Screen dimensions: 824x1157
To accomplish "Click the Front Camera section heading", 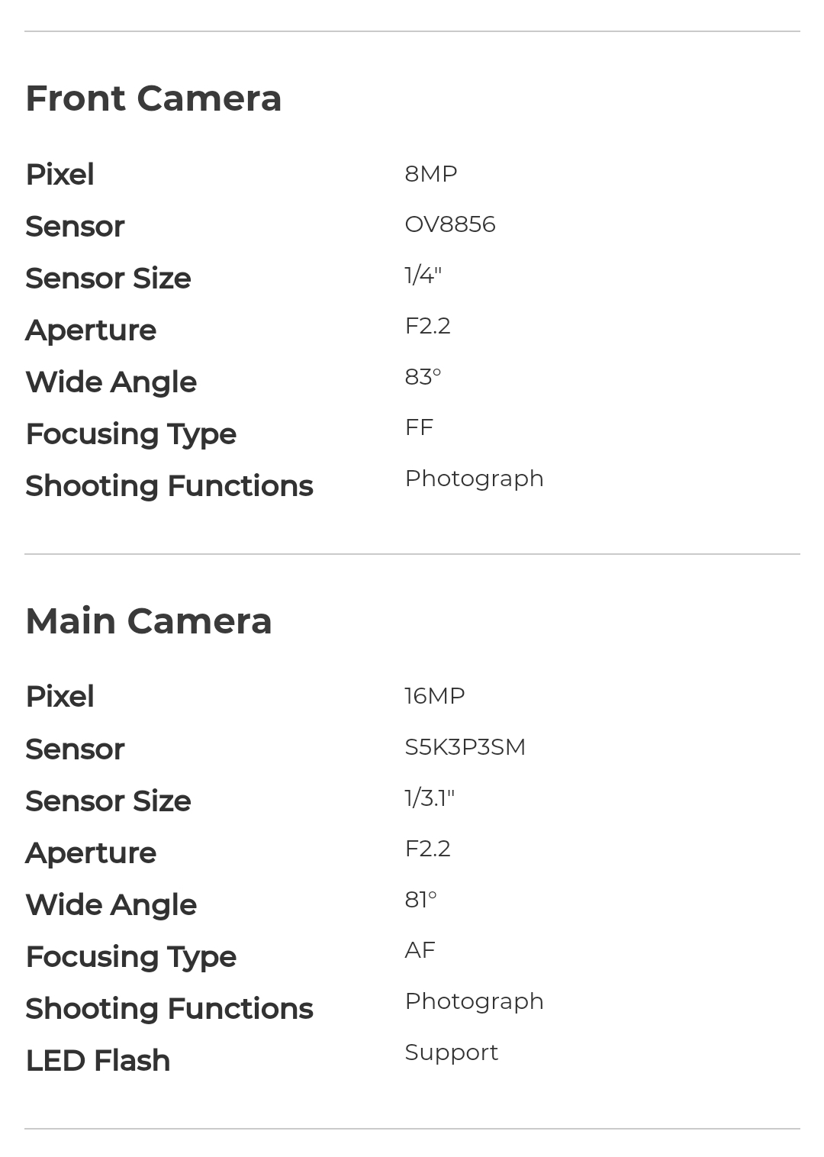I will point(153,99).
